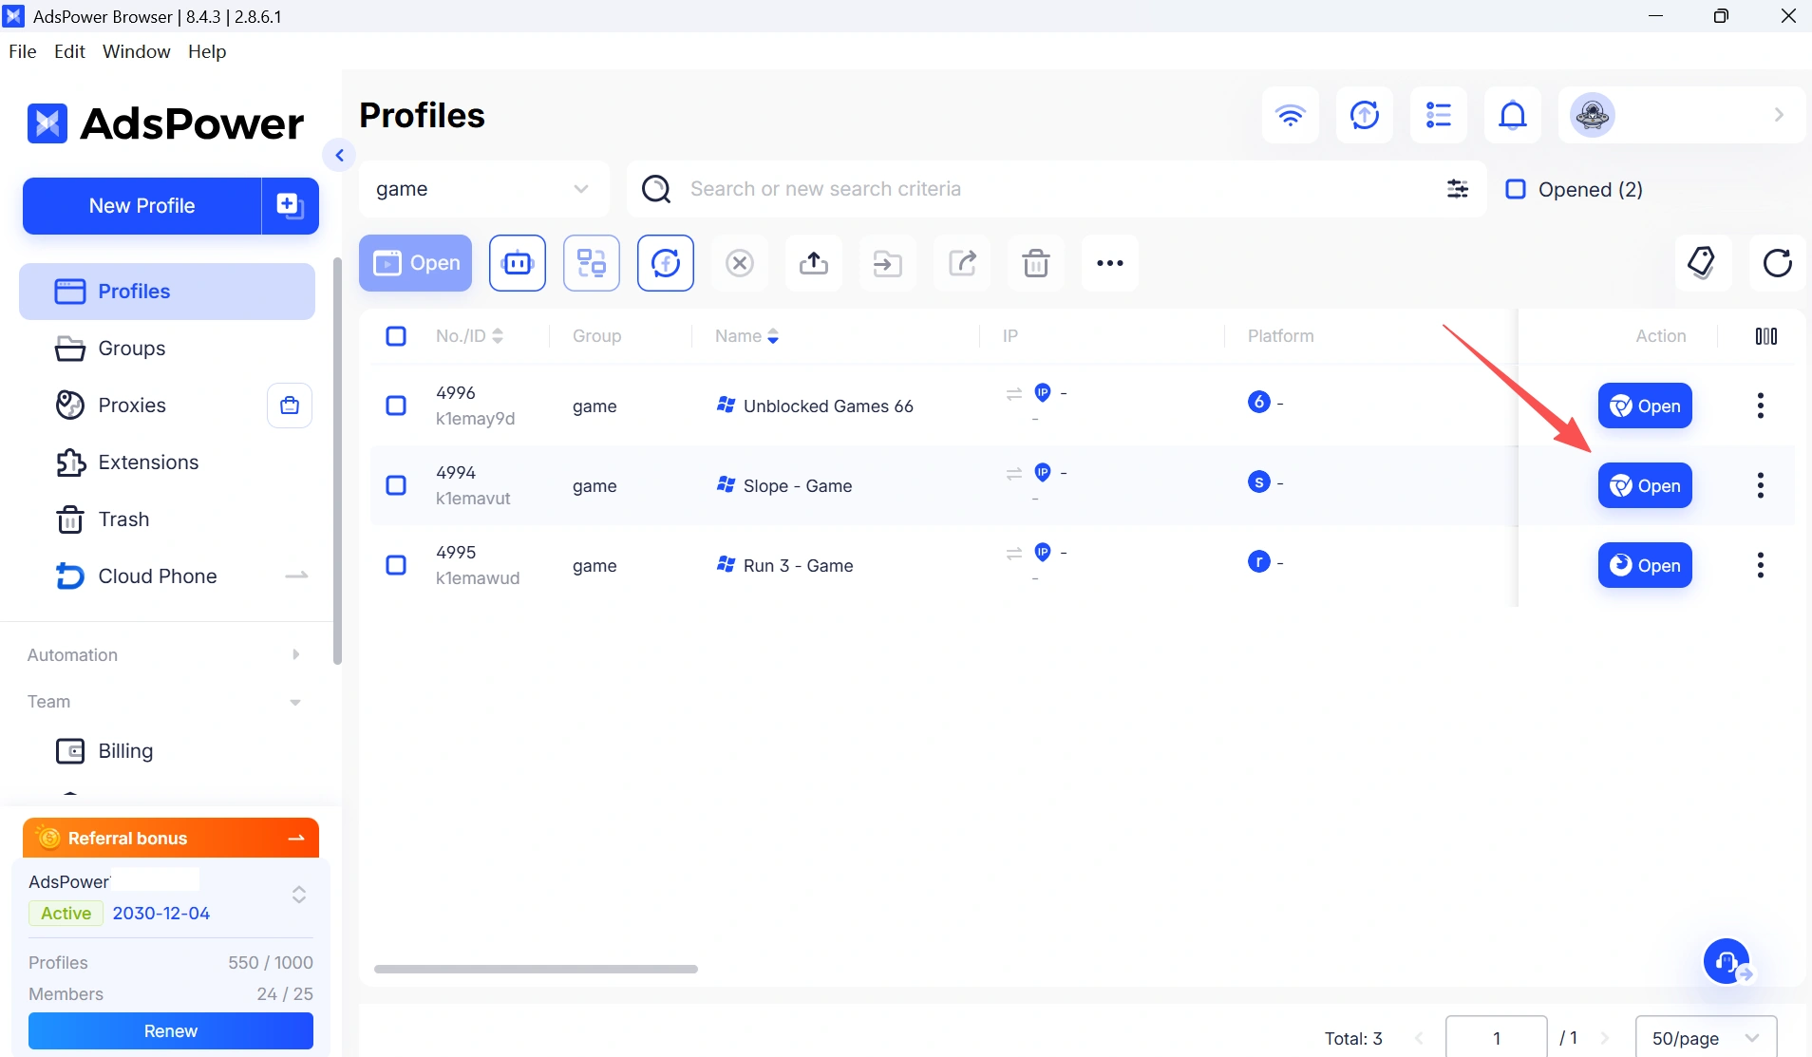Click the trash delete icon in toolbar
1812x1057 pixels.
tap(1036, 263)
